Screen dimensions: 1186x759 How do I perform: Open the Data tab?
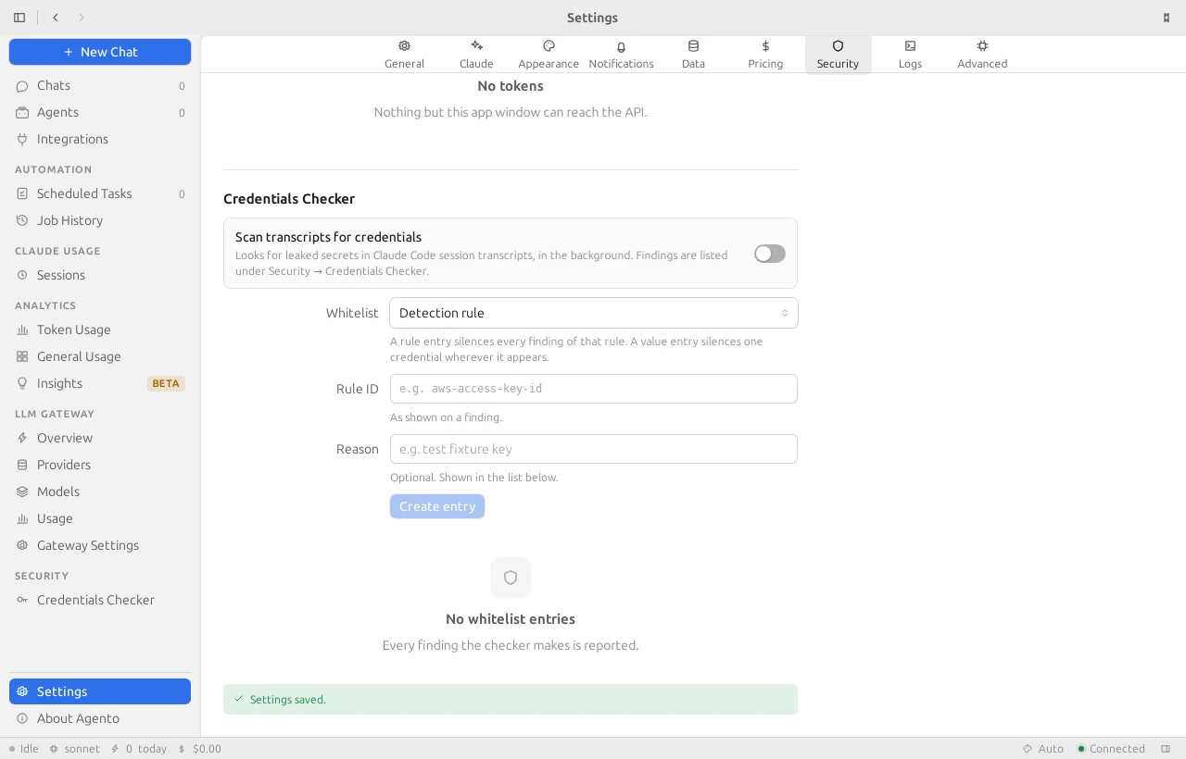pyautogui.click(x=693, y=55)
